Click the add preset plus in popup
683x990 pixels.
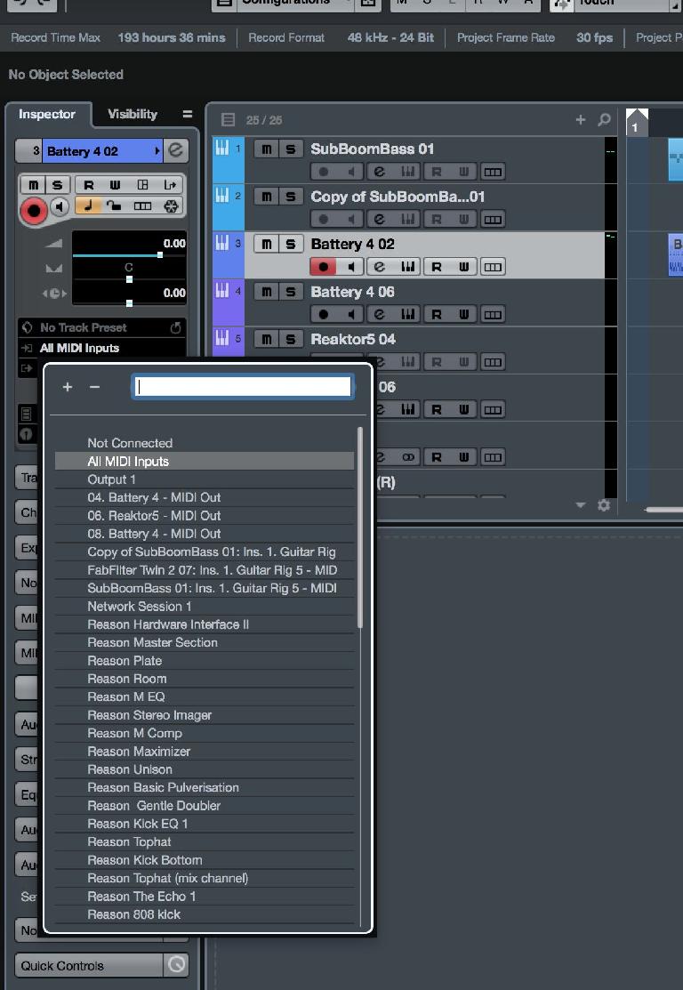pos(68,387)
